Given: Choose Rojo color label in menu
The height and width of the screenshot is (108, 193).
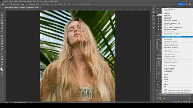Looking at the screenshot, I should [165, 76].
